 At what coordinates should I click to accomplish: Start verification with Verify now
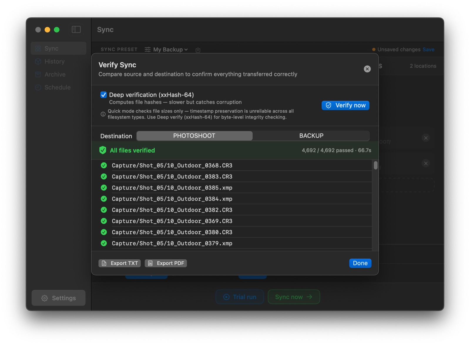[x=345, y=105]
